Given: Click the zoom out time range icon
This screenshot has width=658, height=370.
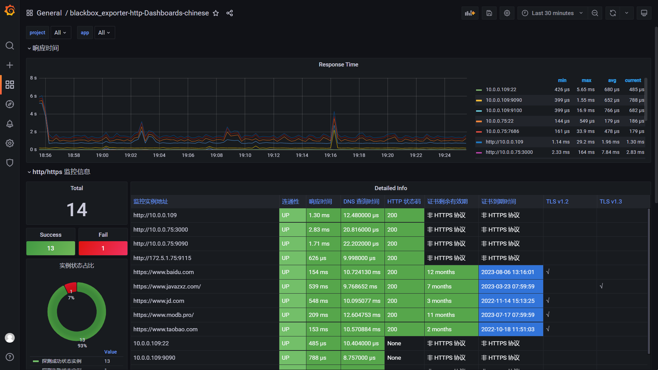Looking at the screenshot, I should point(595,13).
